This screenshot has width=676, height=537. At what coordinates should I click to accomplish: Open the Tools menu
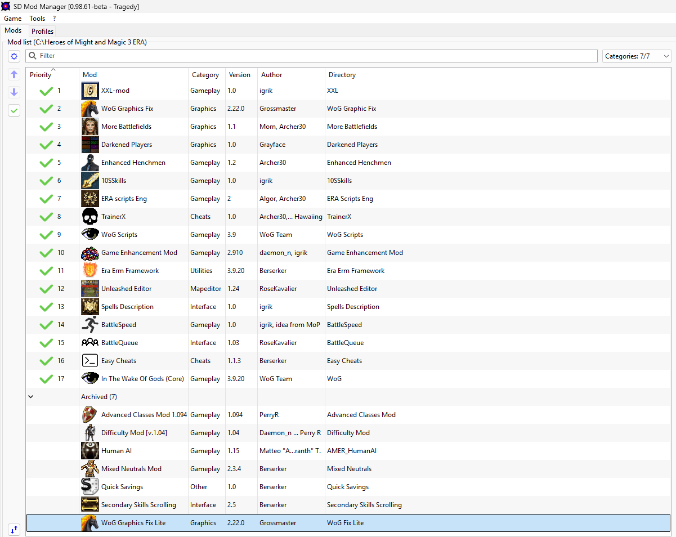(x=37, y=19)
